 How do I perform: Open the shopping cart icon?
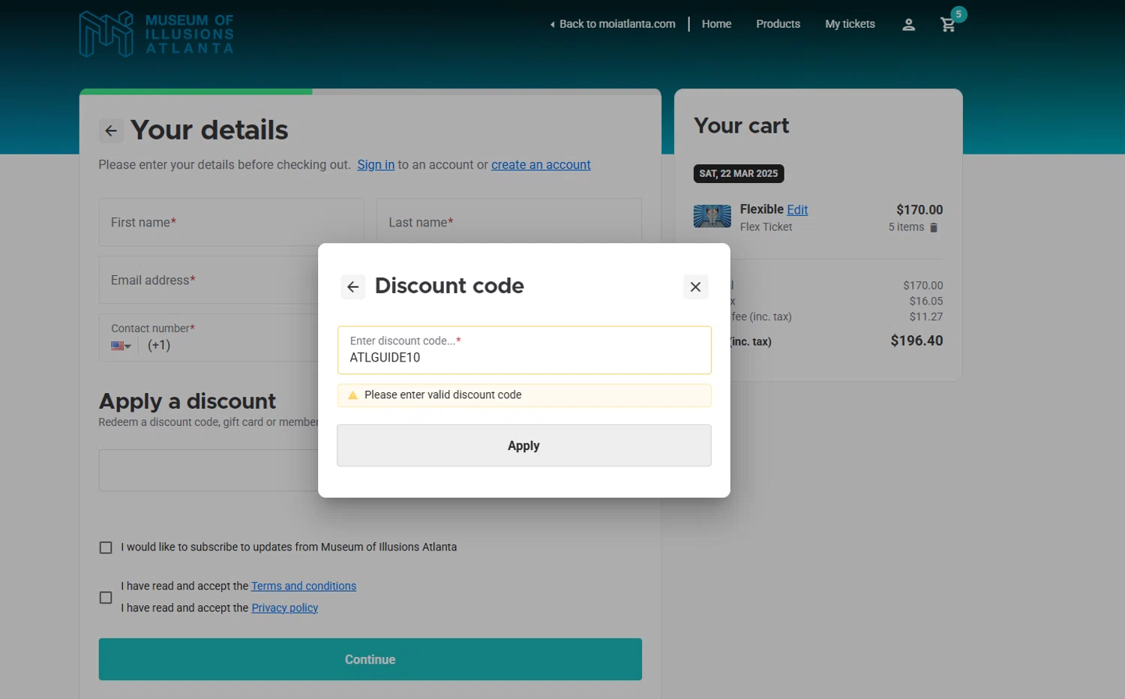coord(949,24)
